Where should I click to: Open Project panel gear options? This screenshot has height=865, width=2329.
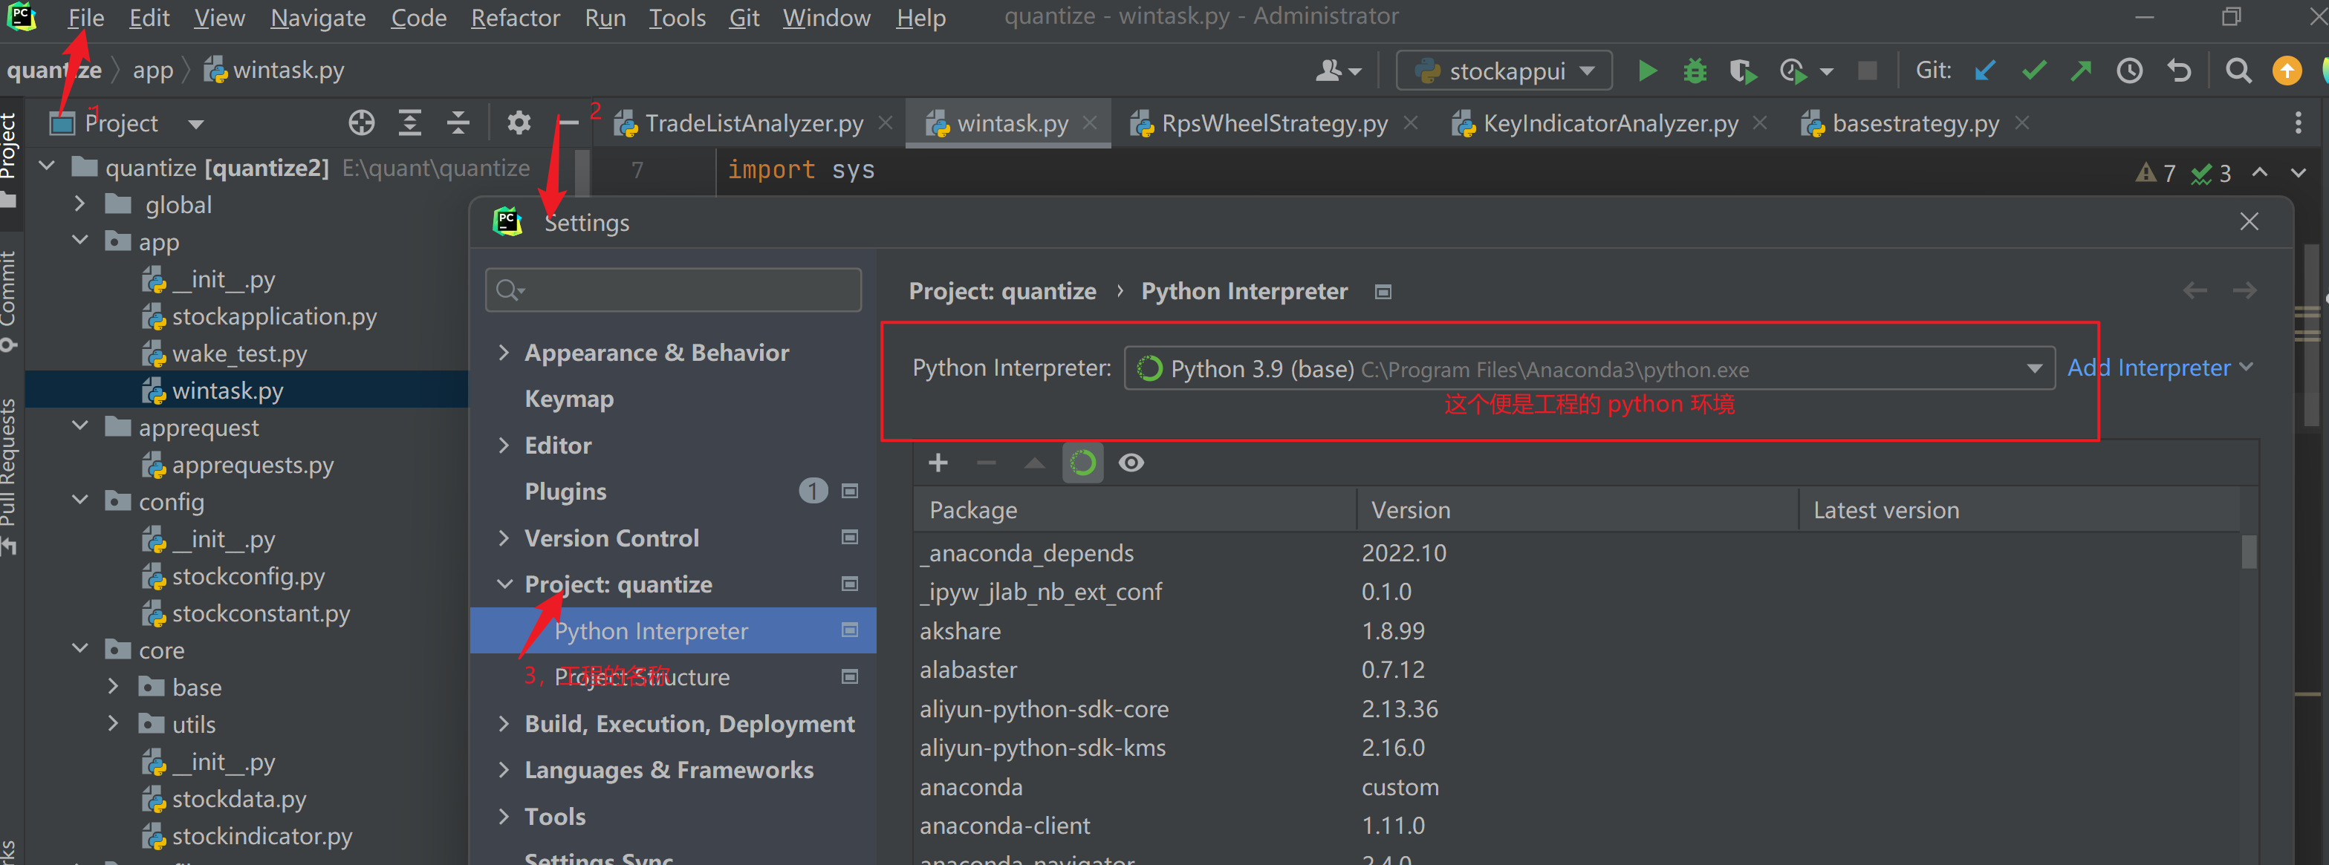518,123
